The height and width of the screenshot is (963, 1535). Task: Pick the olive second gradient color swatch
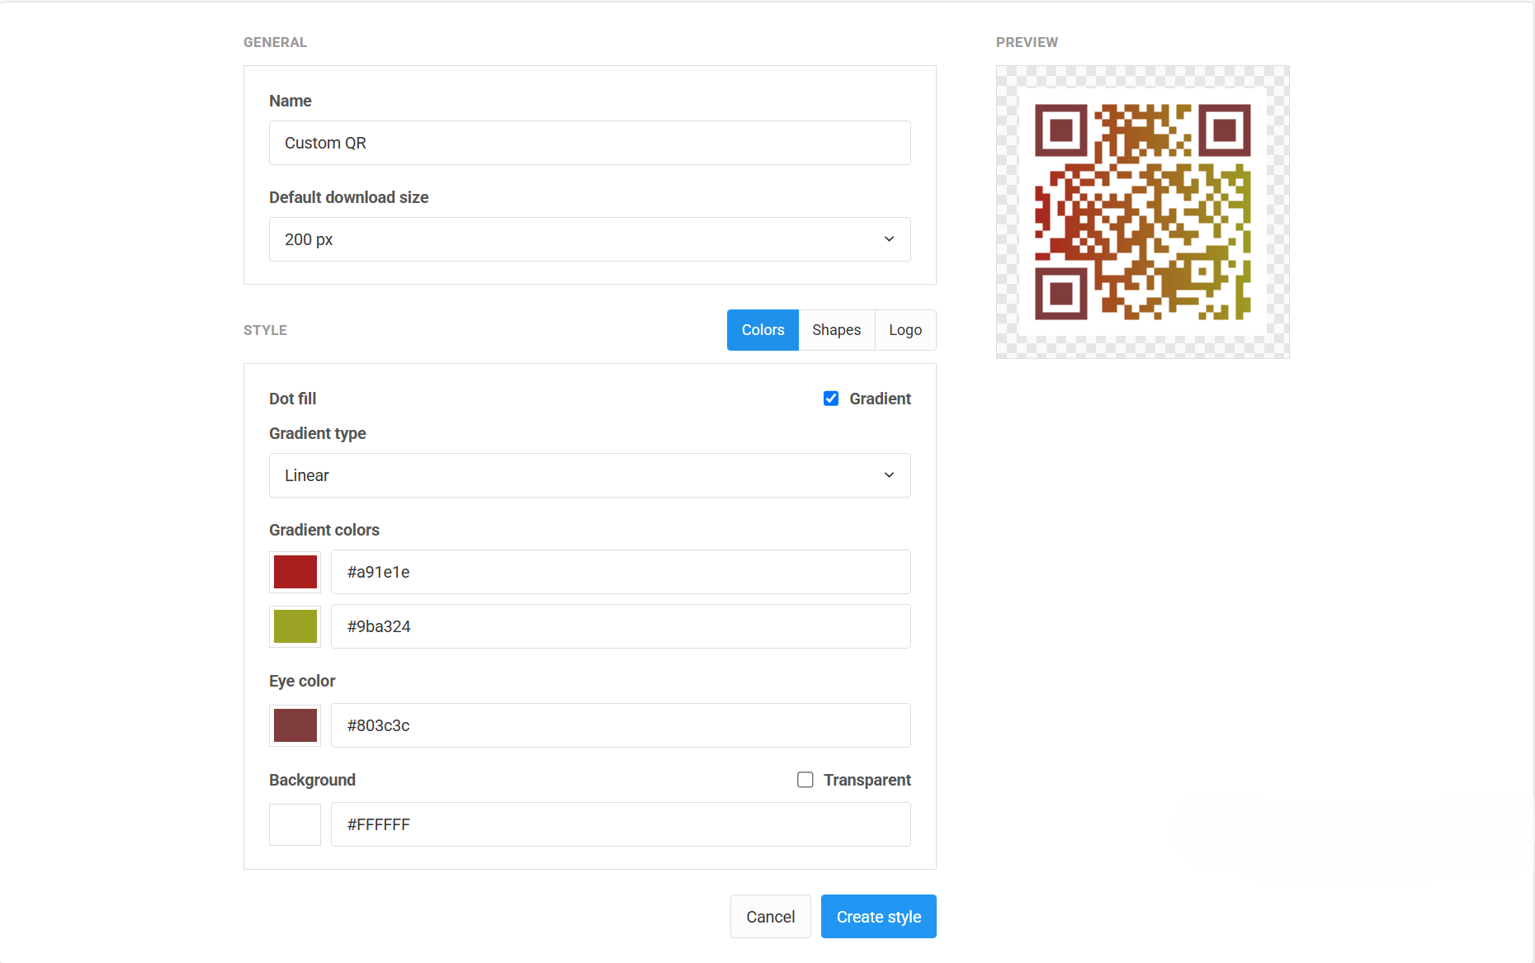click(x=295, y=626)
